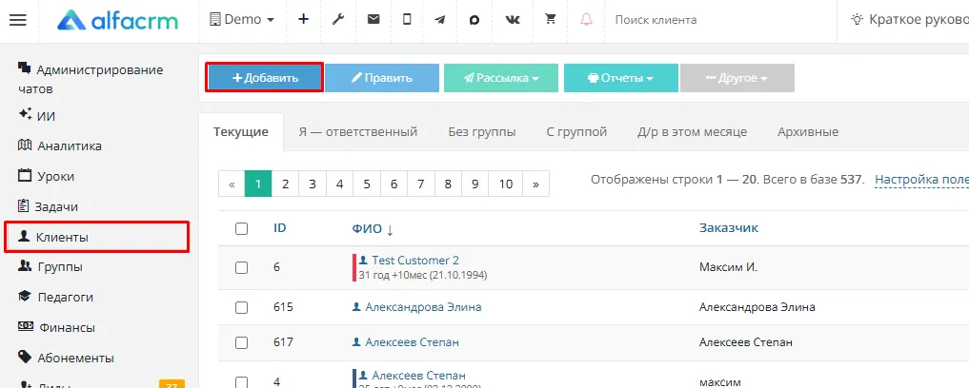Go to pagination page 2
The width and height of the screenshot is (969, 388).
pos(286,184)
